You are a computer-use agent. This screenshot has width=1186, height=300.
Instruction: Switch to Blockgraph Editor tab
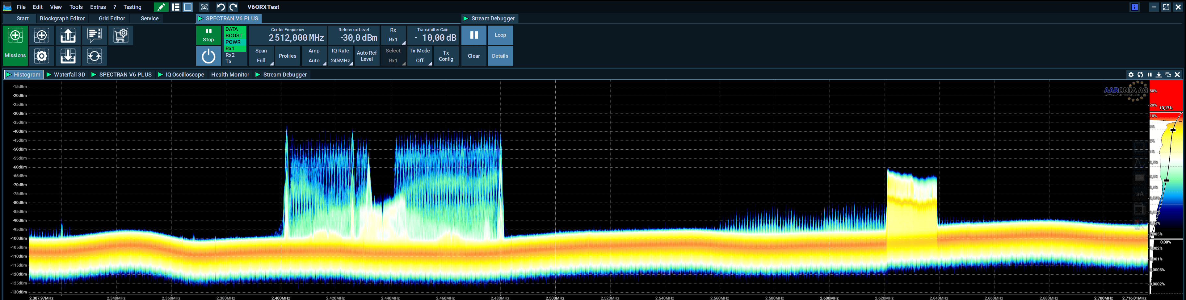tap(63, 19)
